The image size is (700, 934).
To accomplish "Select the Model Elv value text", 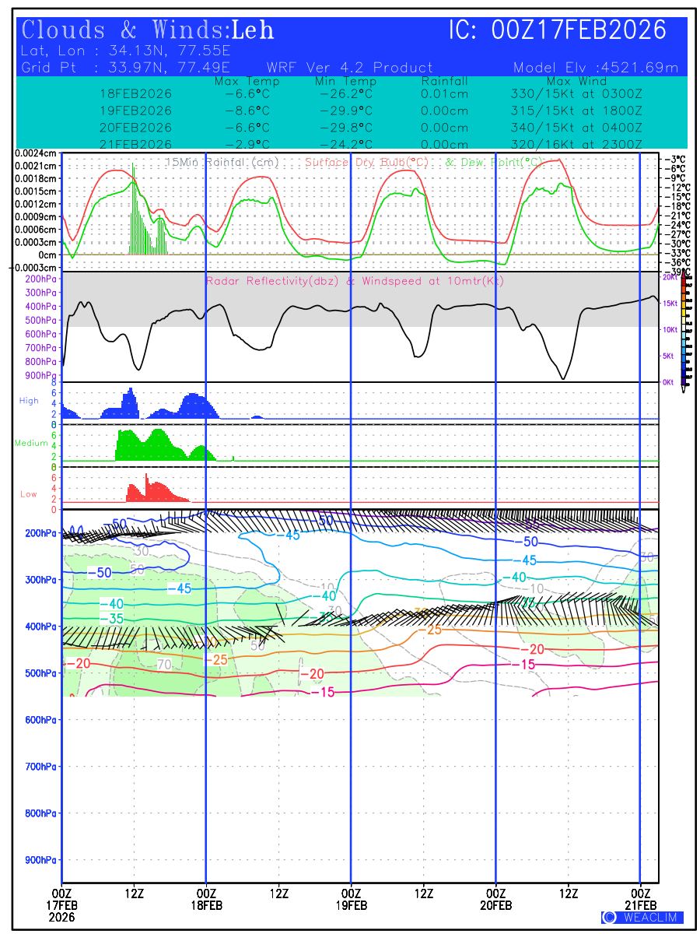I will [x=596, y=68].
